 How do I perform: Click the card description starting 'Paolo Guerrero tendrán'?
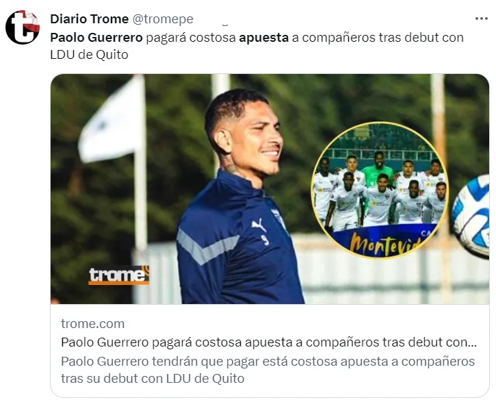pyautogui.click(x=268, y=370)
